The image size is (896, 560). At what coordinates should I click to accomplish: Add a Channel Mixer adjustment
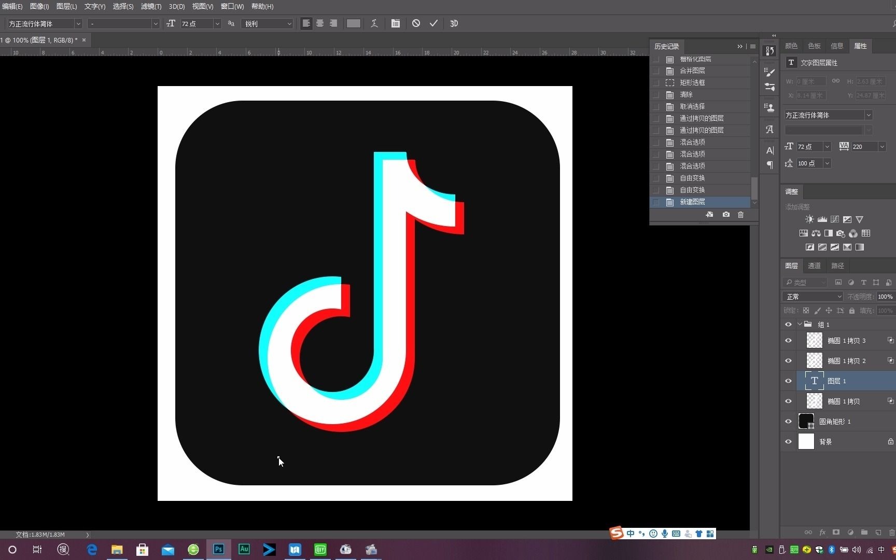tap(853, 233)
